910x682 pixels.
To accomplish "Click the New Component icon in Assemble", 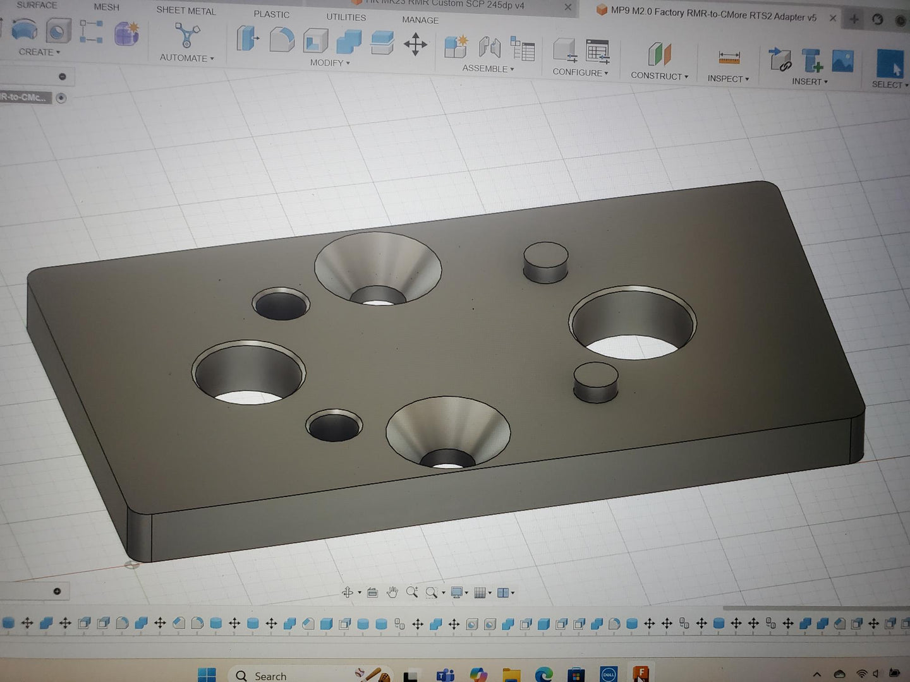I will [456, 47].
